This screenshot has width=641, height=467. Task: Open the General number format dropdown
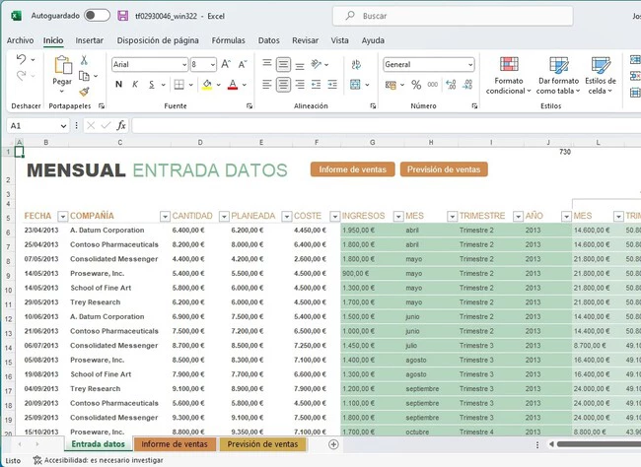[x=468, y=64]
